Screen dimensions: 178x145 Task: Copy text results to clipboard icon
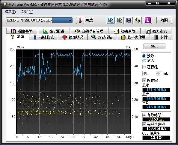pyautogui.click(x=111, y=20)
